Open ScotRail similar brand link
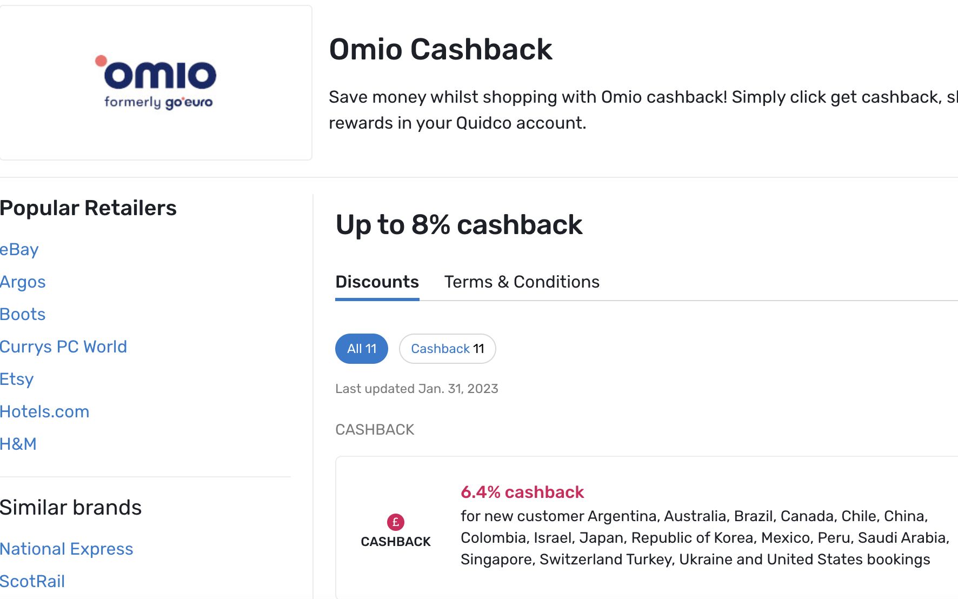 (32, 581)
